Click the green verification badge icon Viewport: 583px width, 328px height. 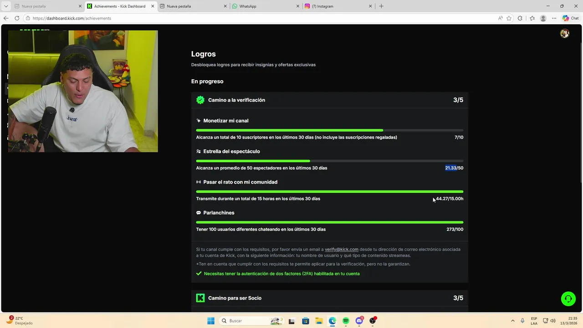(x=200, y=100)
